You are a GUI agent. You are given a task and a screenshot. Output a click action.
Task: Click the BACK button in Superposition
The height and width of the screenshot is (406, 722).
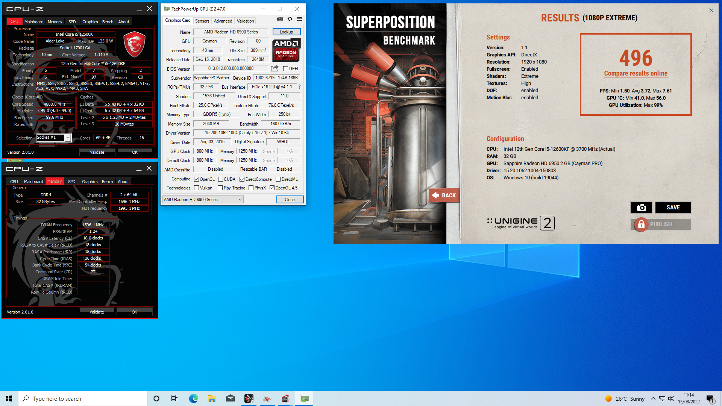pyautogui.click(x=444, y=195)
